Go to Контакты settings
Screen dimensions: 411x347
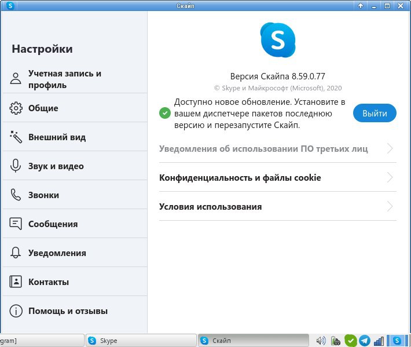pyautogui.click(x=75, y=282)
